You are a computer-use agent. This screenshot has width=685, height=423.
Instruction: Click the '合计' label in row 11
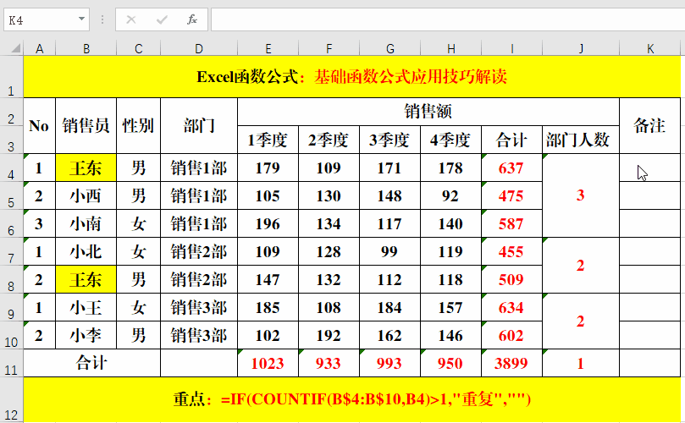pyautogui.click(x=91, y=363)
